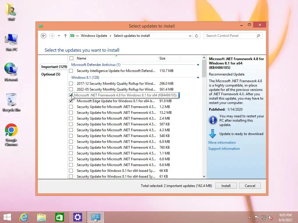The width and height of the screenshot is (298, 223).
Task: Uncheck the .NET Framework 4.8 update
Action: coord(71,95)
